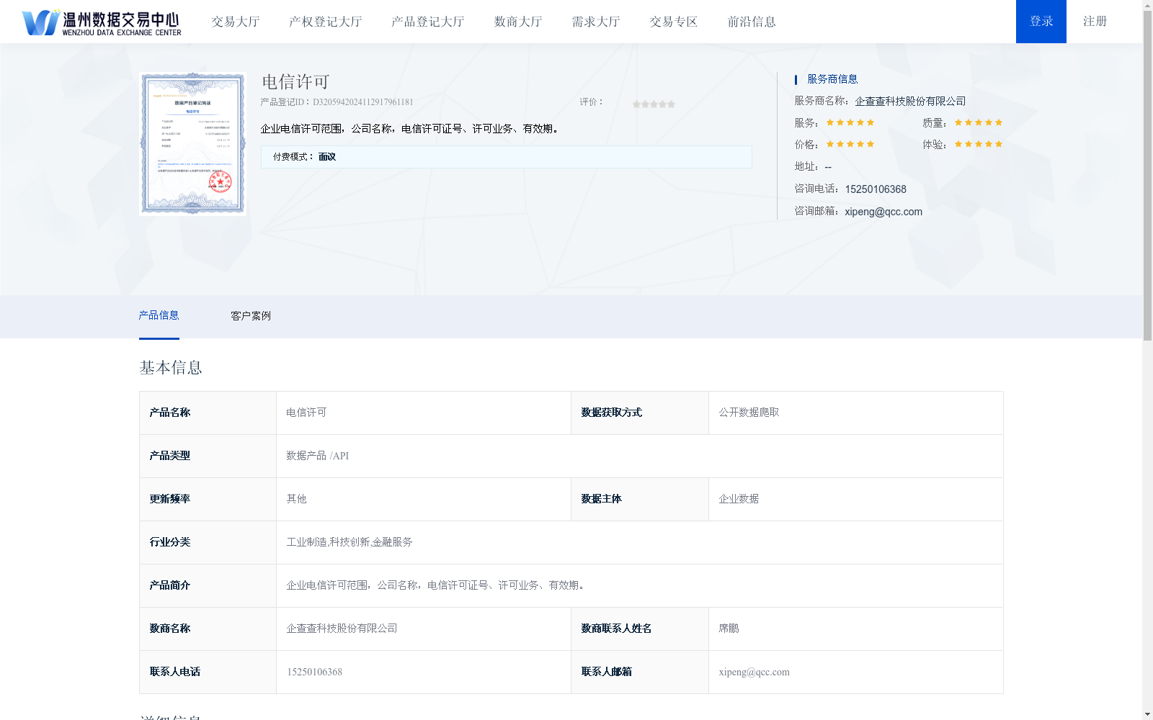Click the 电信许可 product title
The image size is (1153, 720).
click(295, 82)
